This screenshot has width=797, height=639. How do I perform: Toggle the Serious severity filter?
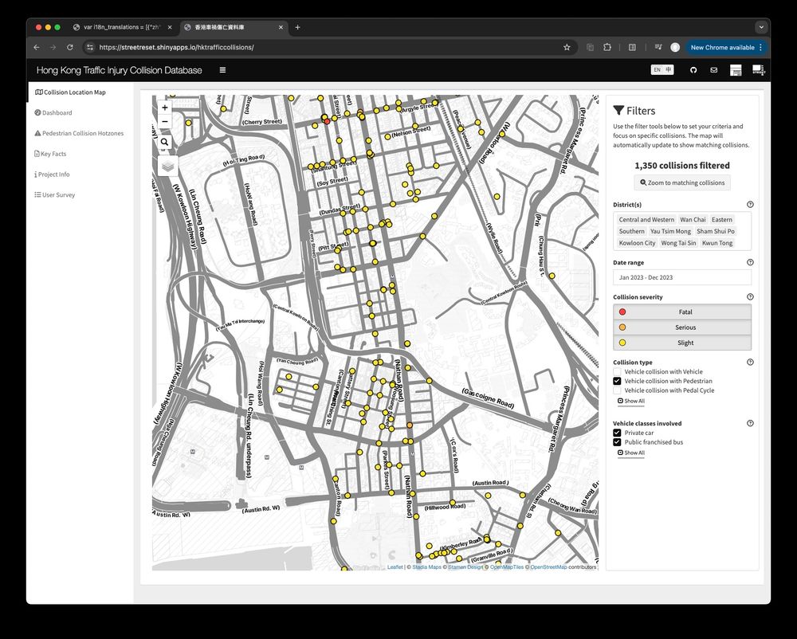[682, 327]
